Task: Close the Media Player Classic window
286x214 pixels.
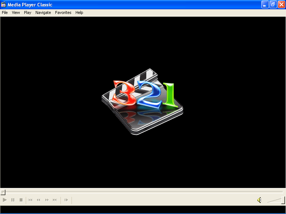Action: [x=281, y=5]
